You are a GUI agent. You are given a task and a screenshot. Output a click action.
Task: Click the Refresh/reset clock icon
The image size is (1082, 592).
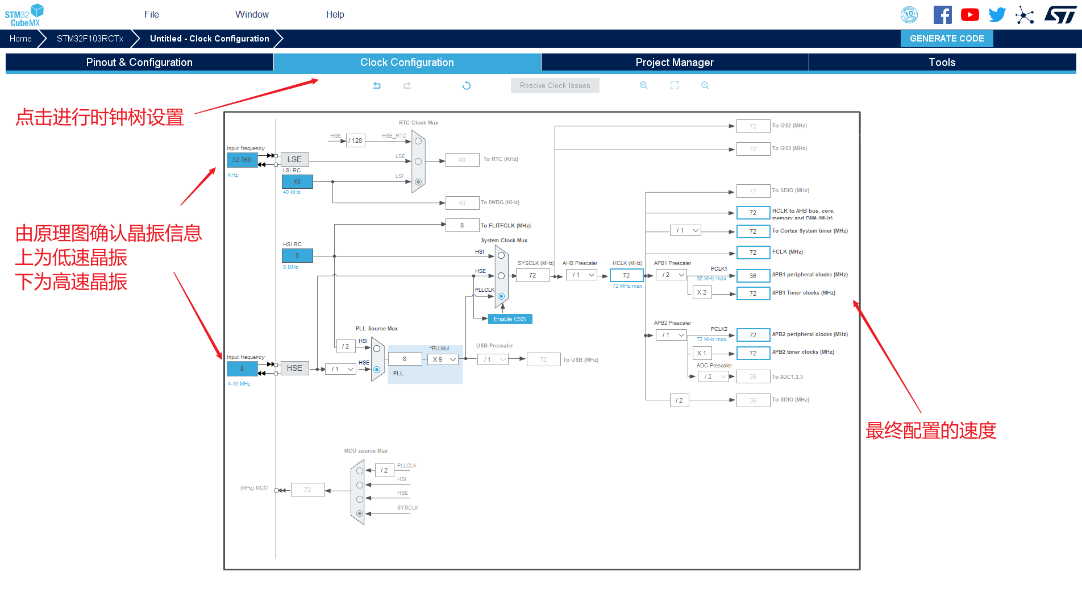[467, 85]
